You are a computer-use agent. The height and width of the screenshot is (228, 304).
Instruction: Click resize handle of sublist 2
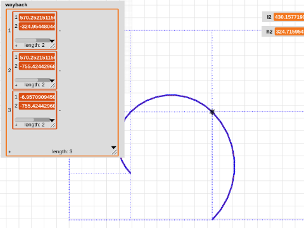point(53,85)
